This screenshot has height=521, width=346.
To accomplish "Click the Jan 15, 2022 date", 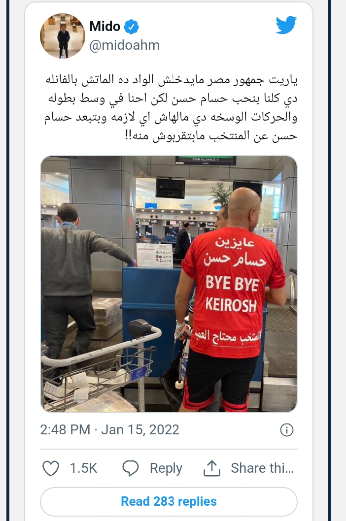I will (x=140, y=429).
